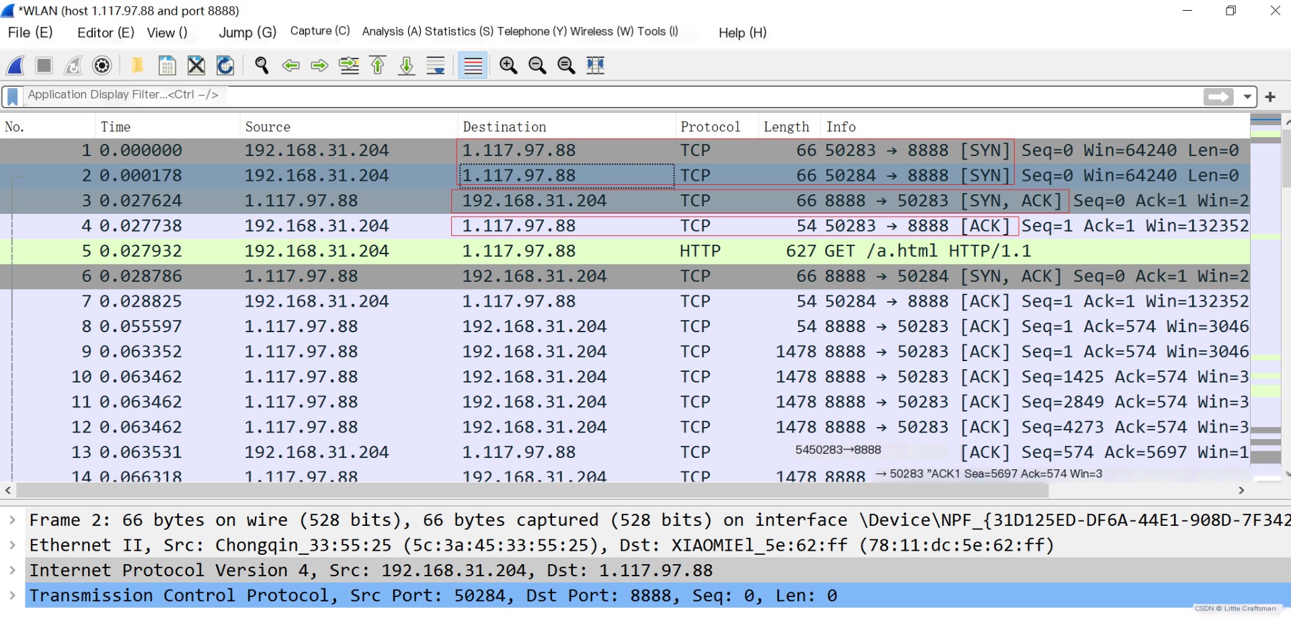Open the Analysis menu
1291x624 pixels.
391,31
